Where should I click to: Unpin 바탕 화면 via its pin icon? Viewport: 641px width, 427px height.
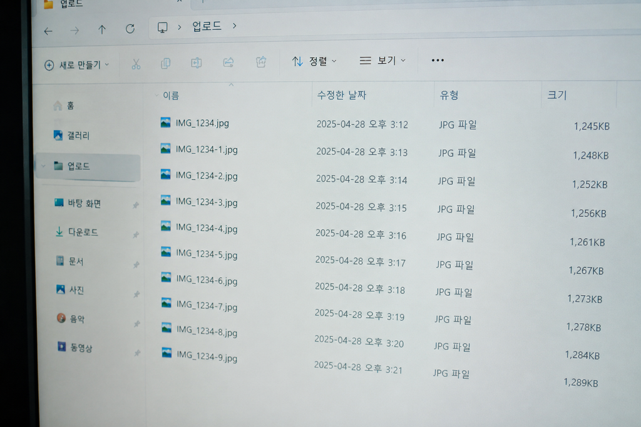pyautogui.click(x=136, y=205)
